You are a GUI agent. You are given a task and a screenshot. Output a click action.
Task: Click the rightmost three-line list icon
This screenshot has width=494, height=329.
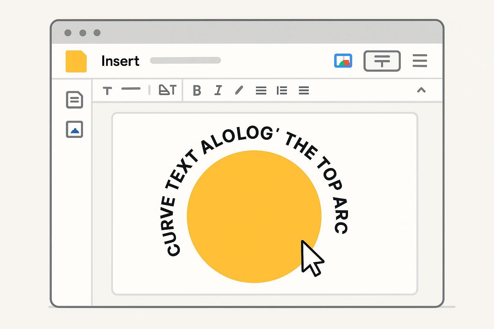point(304,91)
